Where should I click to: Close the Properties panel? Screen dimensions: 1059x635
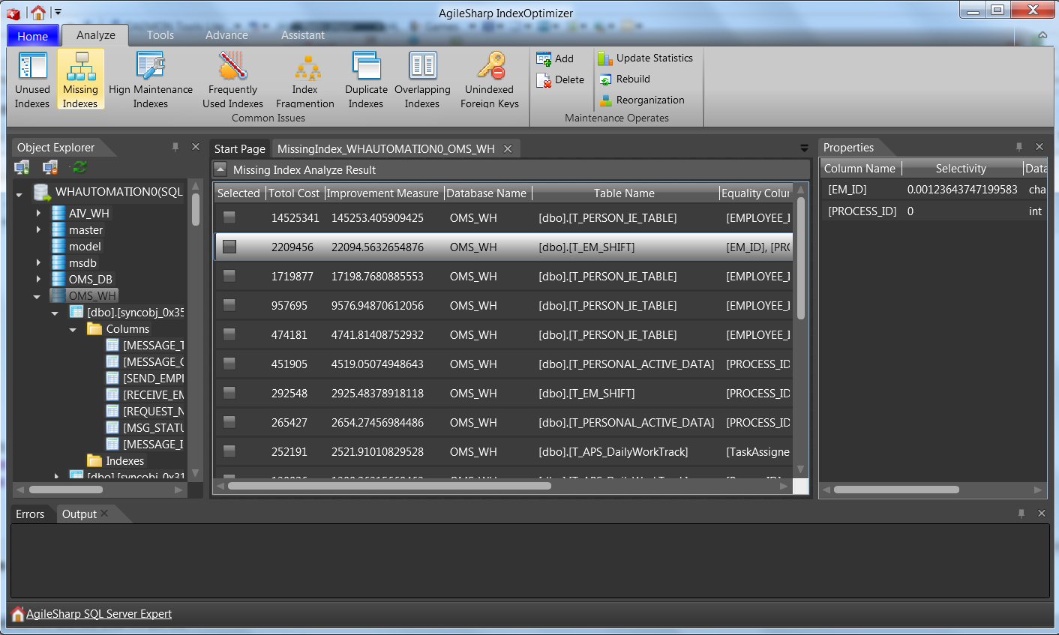pos(1039,147)
